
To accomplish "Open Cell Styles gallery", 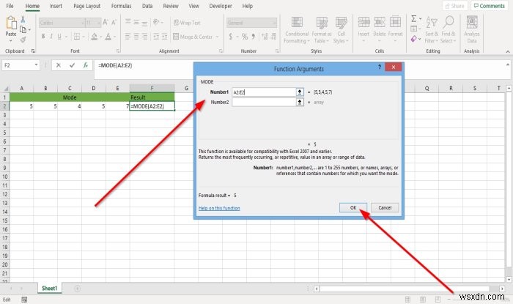I will (x=341, y=30).
